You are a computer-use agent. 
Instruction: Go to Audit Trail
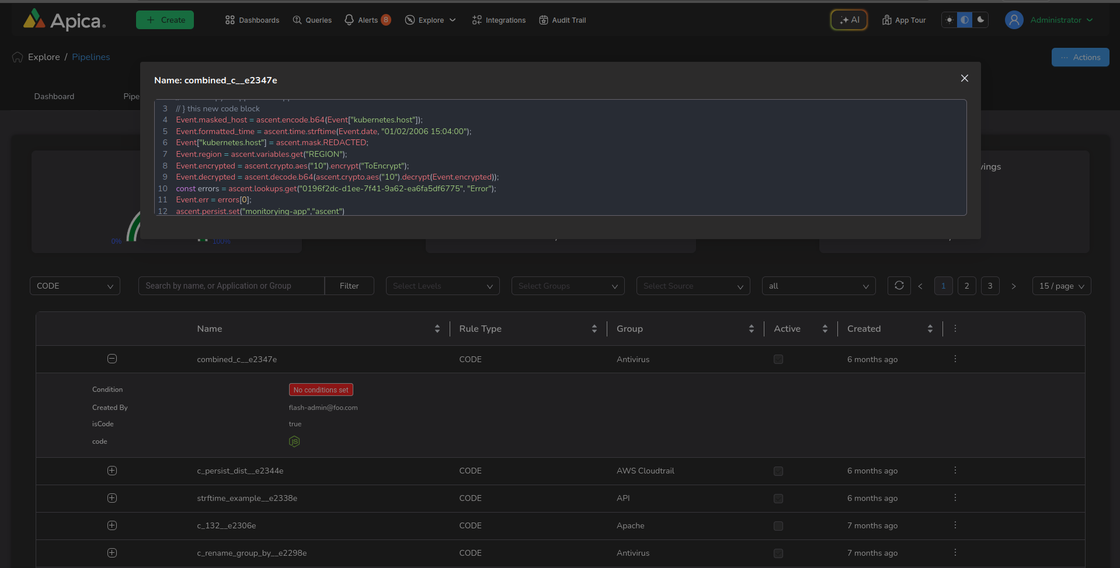(x=562, y=20)
